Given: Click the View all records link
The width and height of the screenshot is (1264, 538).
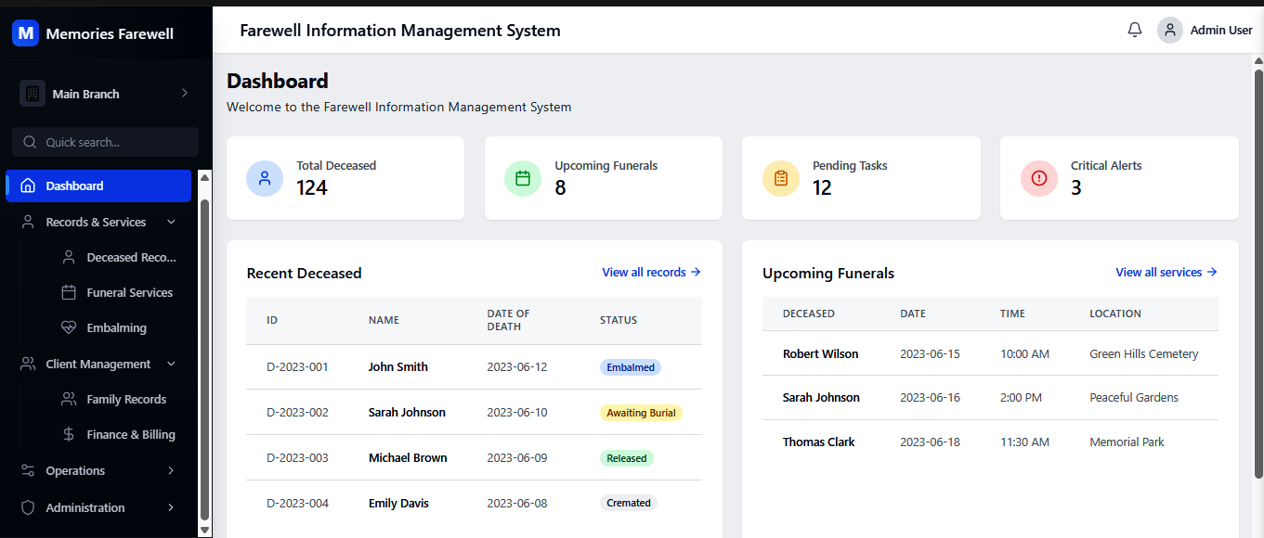Looking at the screenshot, I should tap(651, 272).
